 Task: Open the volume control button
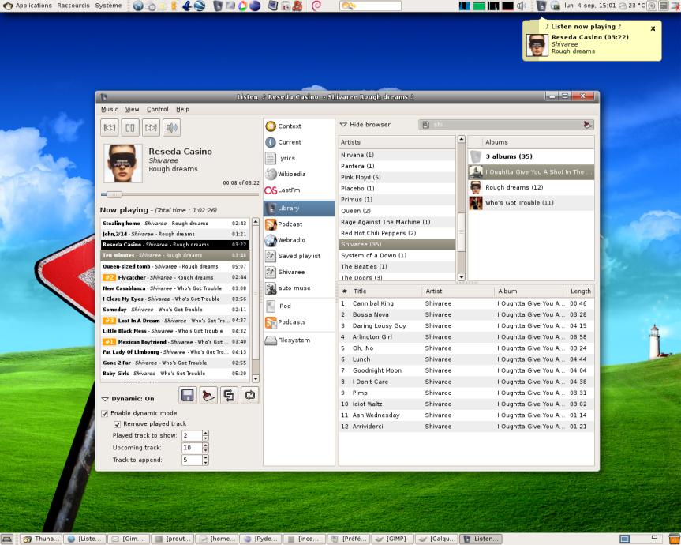tap(171, 128)
